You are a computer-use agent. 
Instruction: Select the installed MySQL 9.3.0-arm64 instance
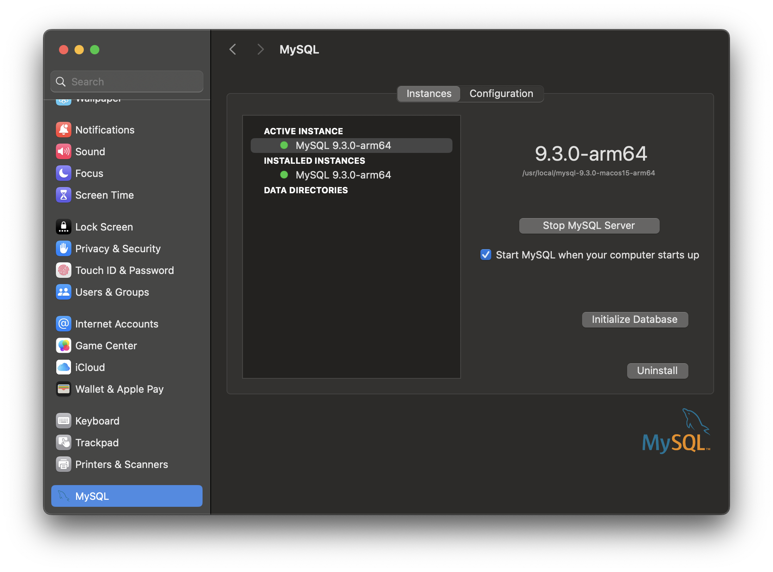[x=343, y=175]
